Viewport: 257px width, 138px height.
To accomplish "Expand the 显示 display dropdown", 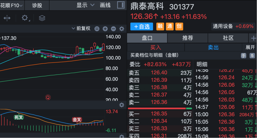I will click(85, 5).
